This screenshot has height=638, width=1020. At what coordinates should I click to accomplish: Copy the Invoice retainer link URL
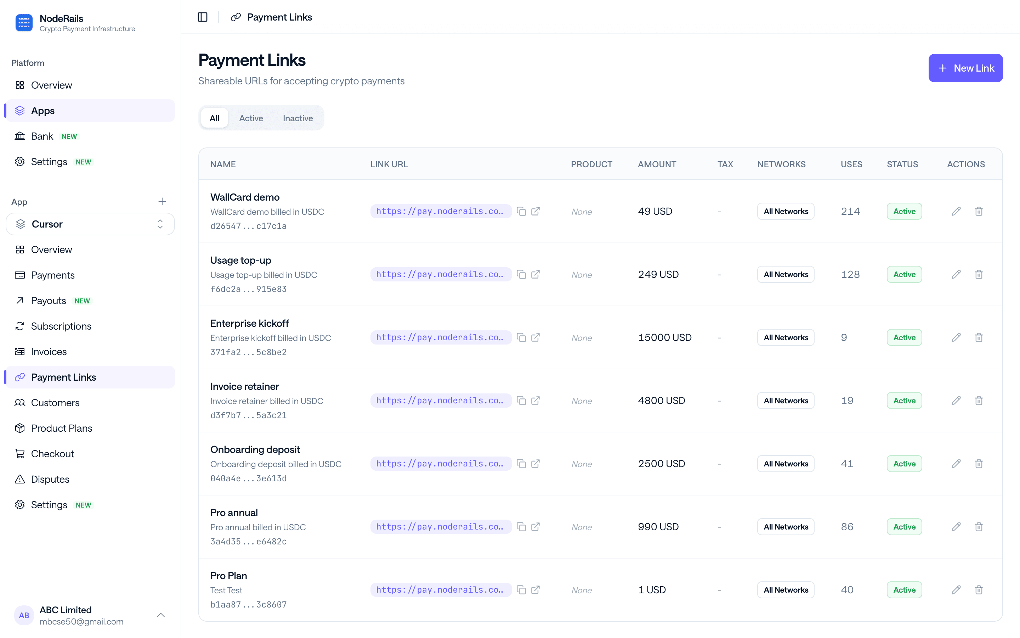521,401
